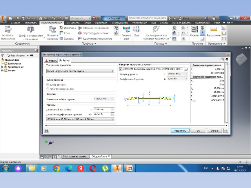
Task: Click the Отмена button in dialog
Action: coord(214,130)
